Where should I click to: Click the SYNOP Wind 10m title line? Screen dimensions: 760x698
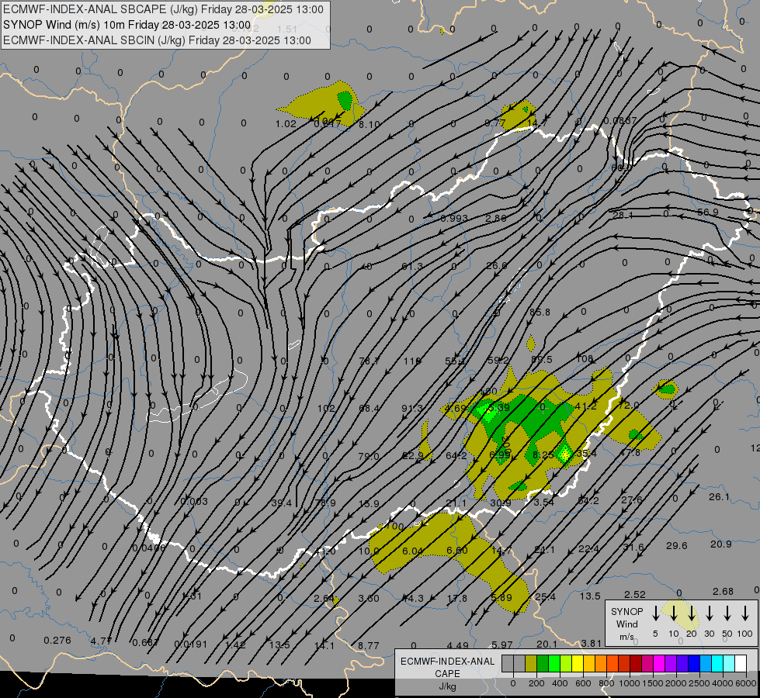click(127, 25)
